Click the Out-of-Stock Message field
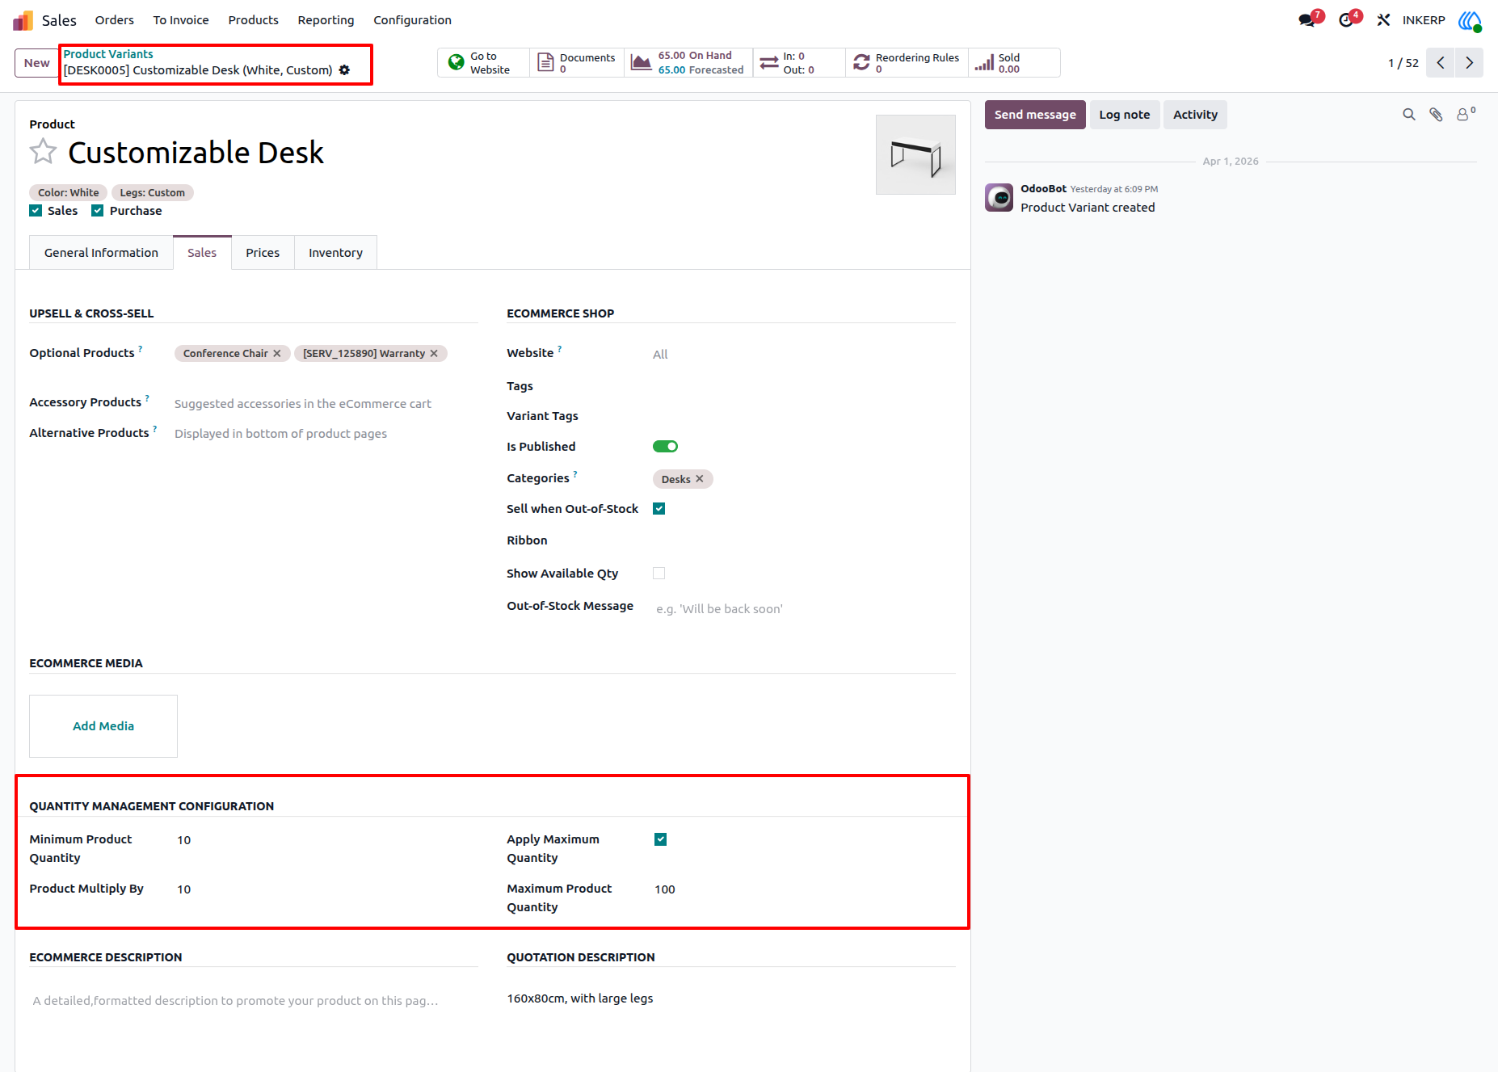 803,609
